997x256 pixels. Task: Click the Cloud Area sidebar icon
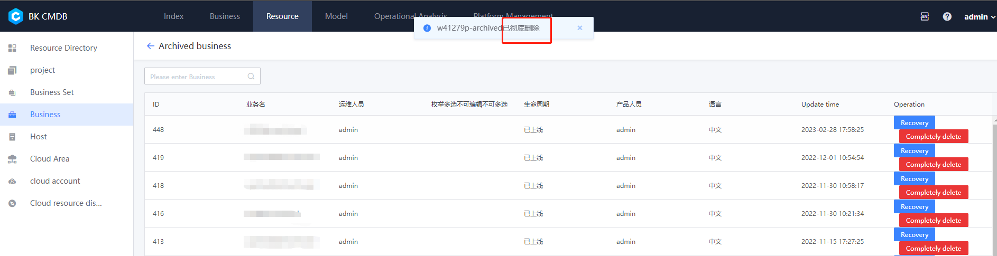pyautogui.click(x=12, y=159)
